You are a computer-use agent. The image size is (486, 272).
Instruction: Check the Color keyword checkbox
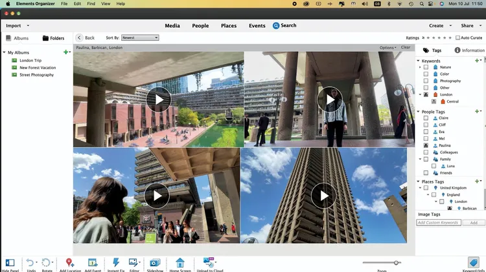(426, 74)
